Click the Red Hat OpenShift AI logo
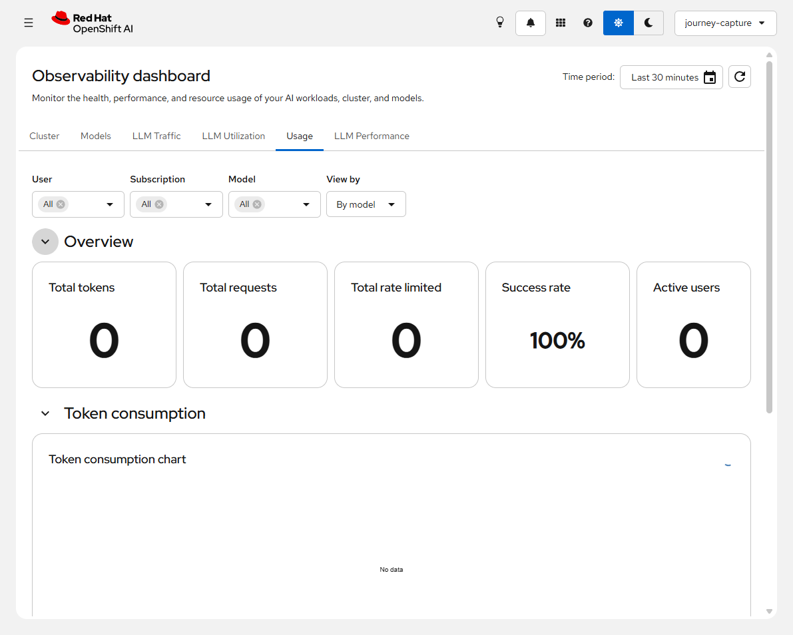793x635 pixels. [x=92, y=23]
